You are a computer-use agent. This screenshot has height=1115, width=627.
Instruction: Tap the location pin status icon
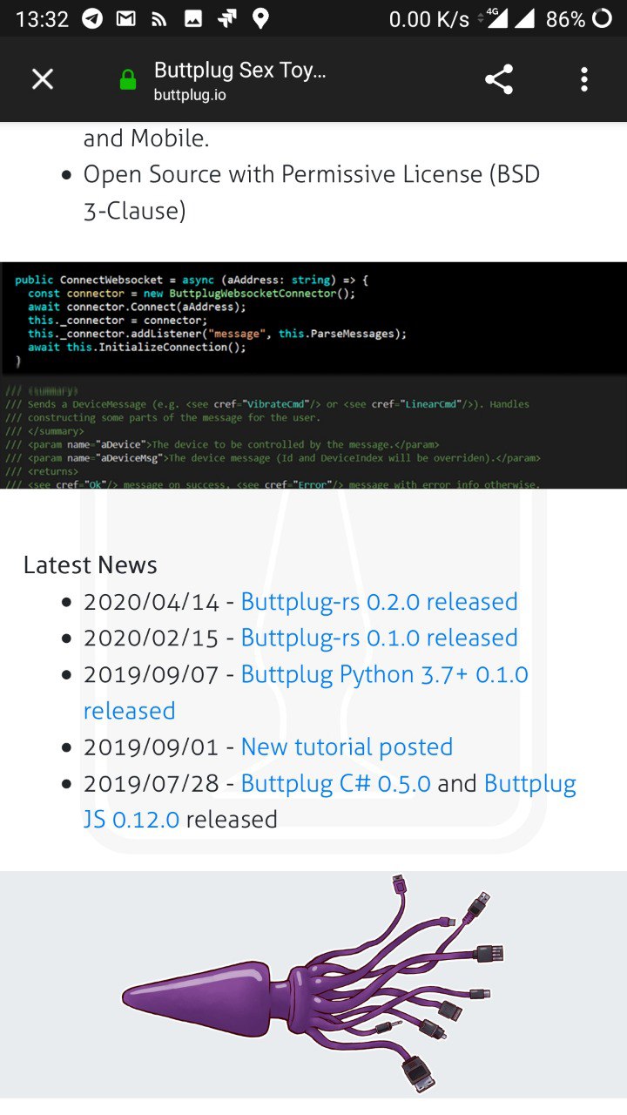click(260, 18)
